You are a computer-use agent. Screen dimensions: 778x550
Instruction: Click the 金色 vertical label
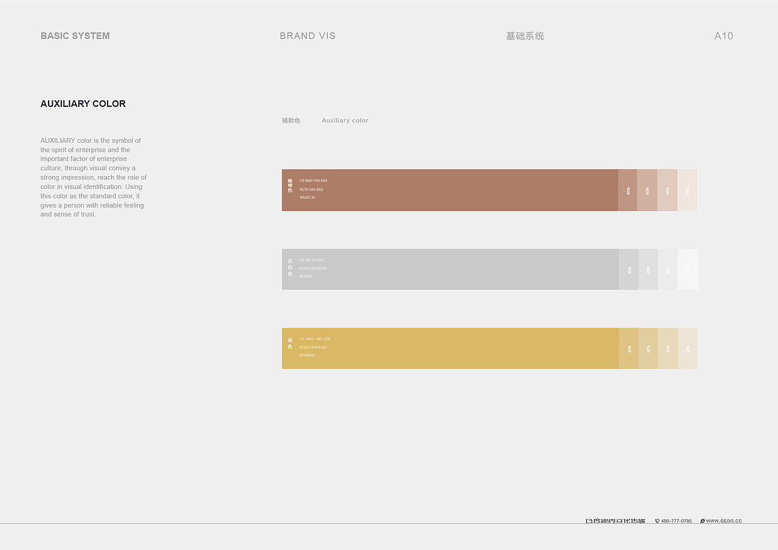[290, 343]
